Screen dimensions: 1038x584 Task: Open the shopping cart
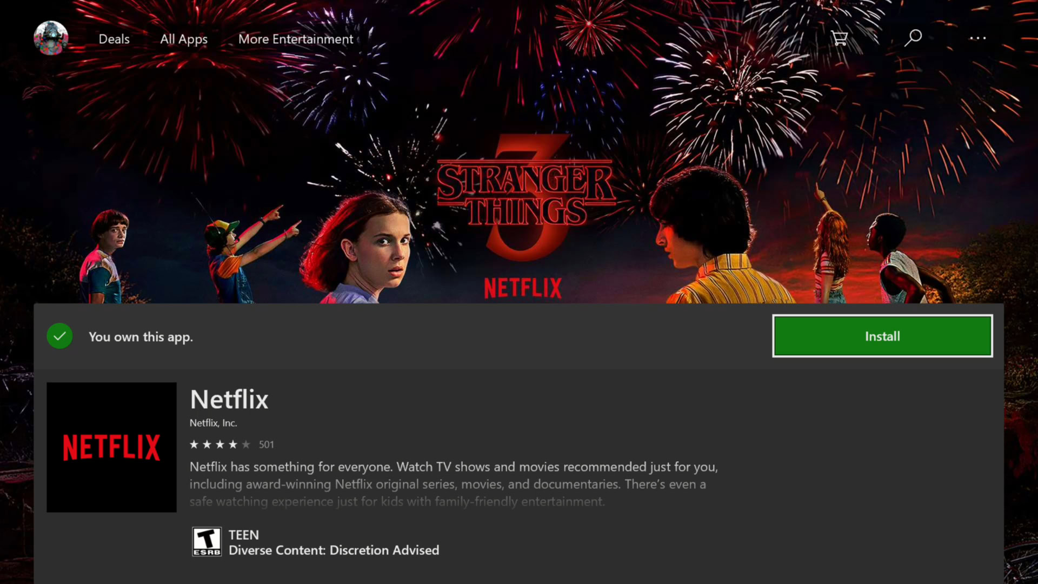coord(840,38)
